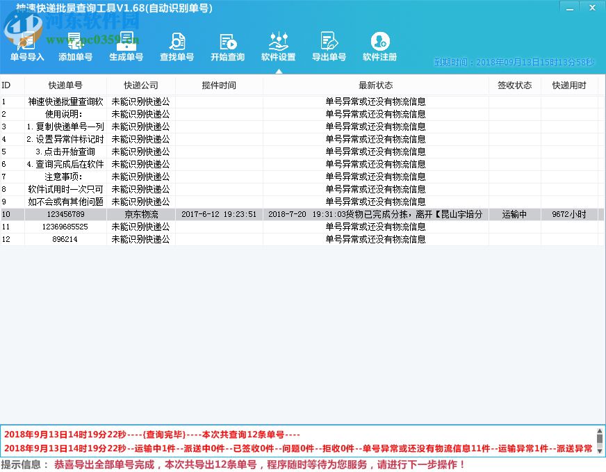The image size is (606, 472).
Task: Select row 11 with number 12369685525
Action: point(65,227)
